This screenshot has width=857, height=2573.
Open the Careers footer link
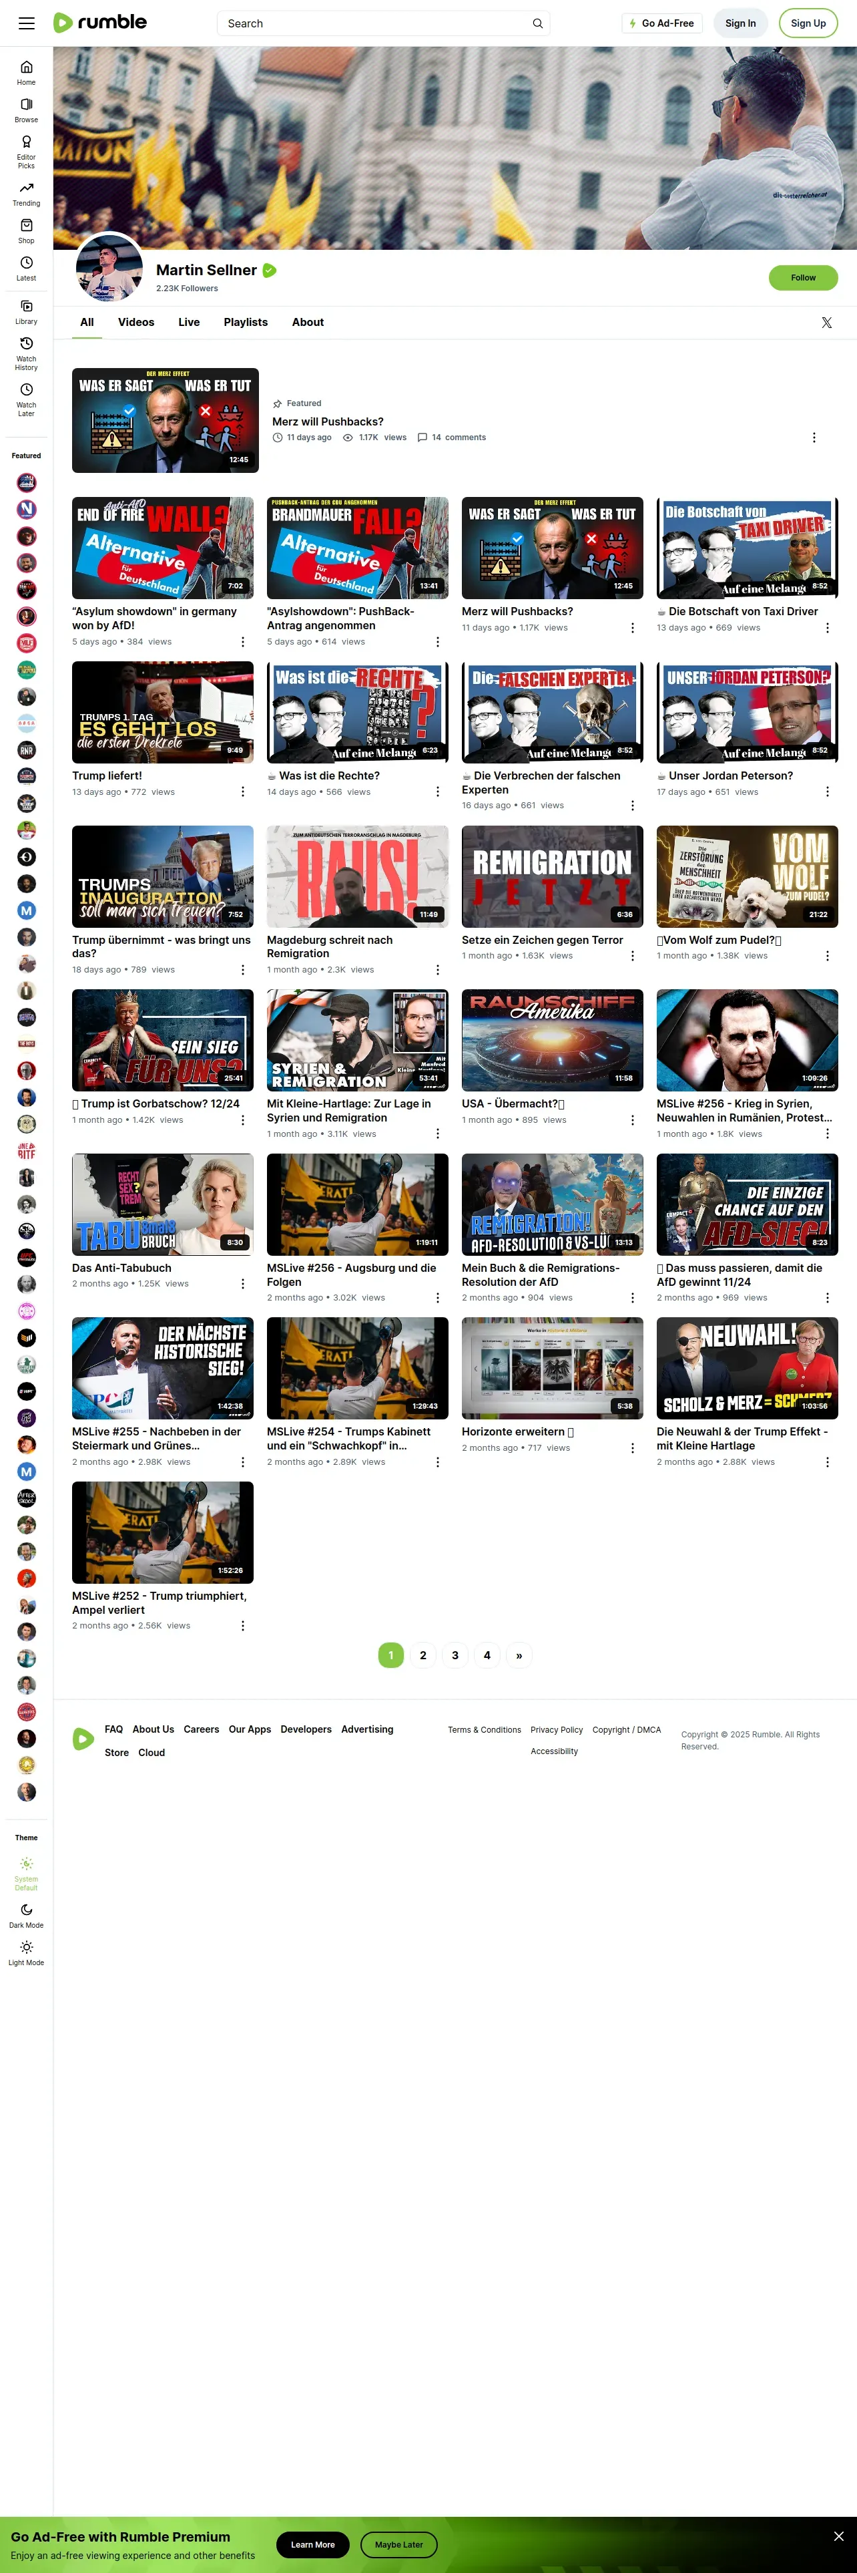(x=202, y=1729)
